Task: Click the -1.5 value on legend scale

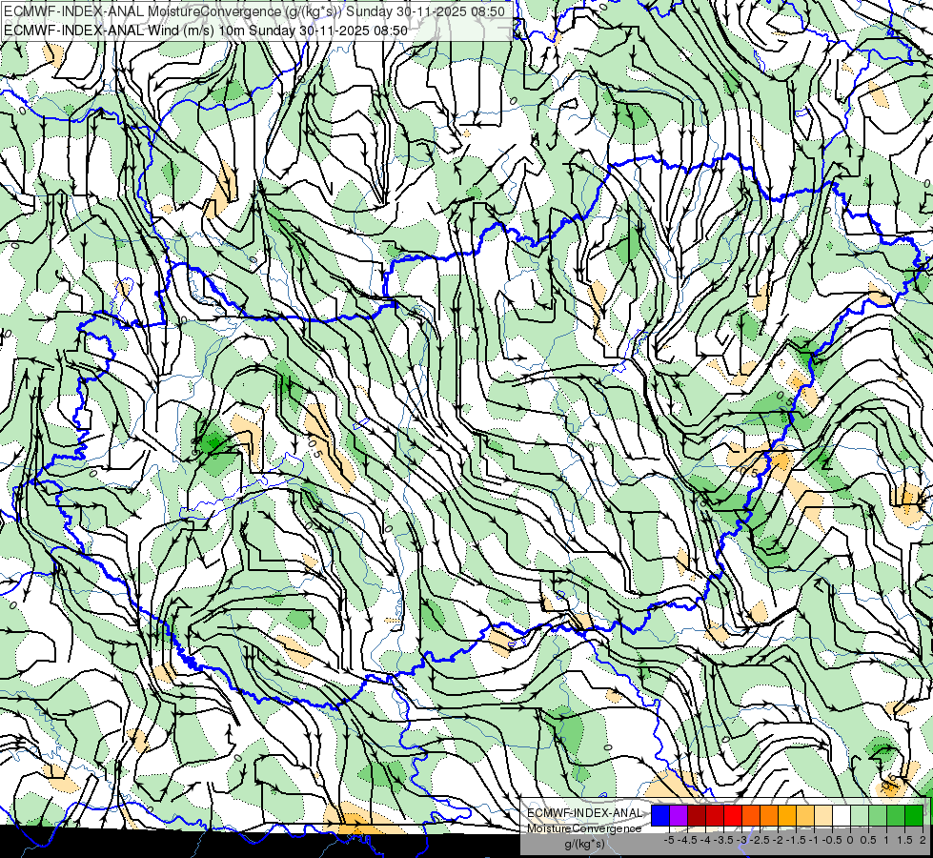Action: [x=796, y=840]
